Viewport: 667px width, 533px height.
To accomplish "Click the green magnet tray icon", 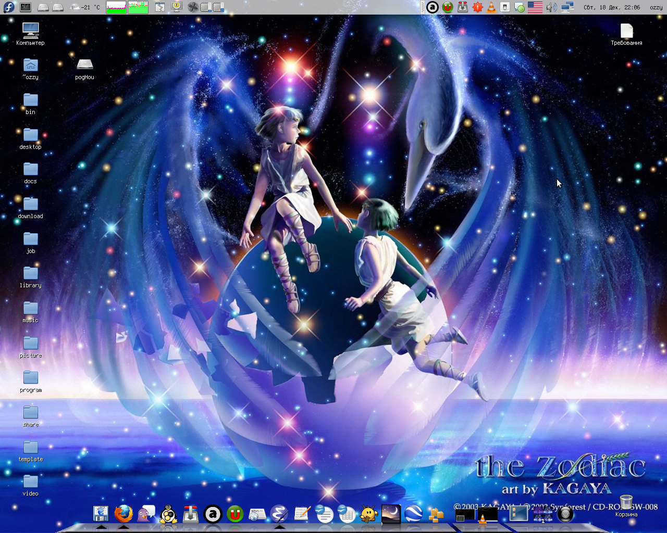I will pyautogui.click(x=447, y=7).
